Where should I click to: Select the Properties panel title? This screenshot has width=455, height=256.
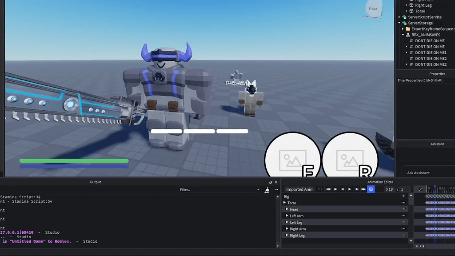(x=437, y=74)
